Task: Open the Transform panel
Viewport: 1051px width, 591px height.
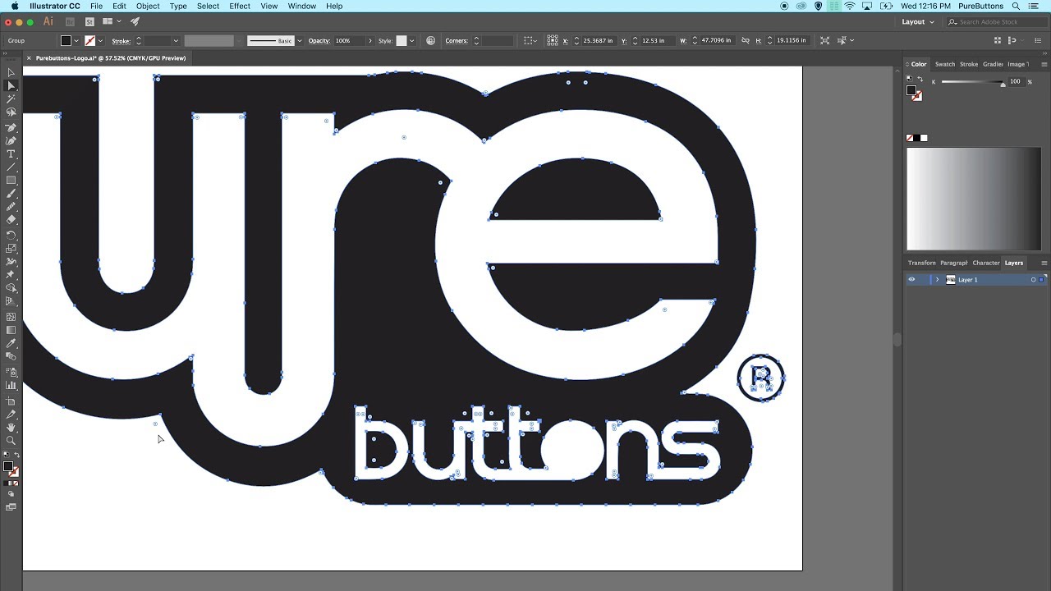Action: [921, 263]
